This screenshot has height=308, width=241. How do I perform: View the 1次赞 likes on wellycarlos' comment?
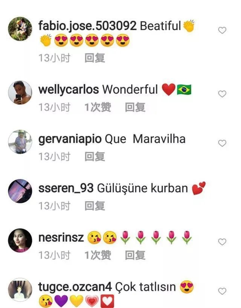click(x=98, y=107)
